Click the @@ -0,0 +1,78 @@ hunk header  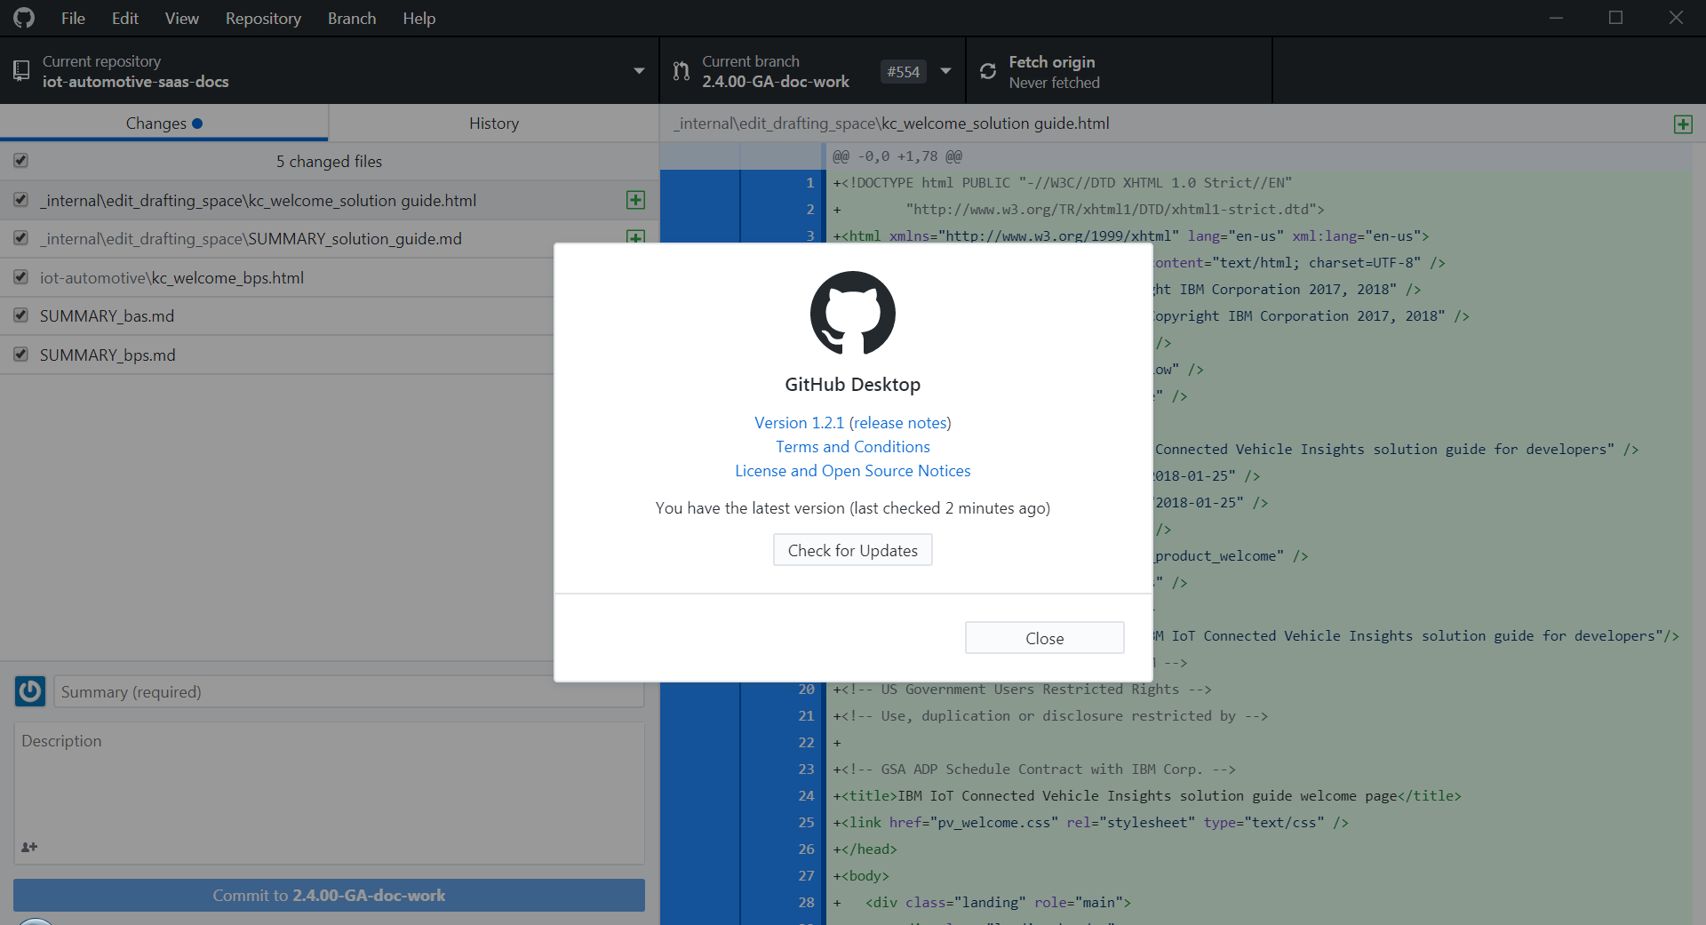[897, 156]
